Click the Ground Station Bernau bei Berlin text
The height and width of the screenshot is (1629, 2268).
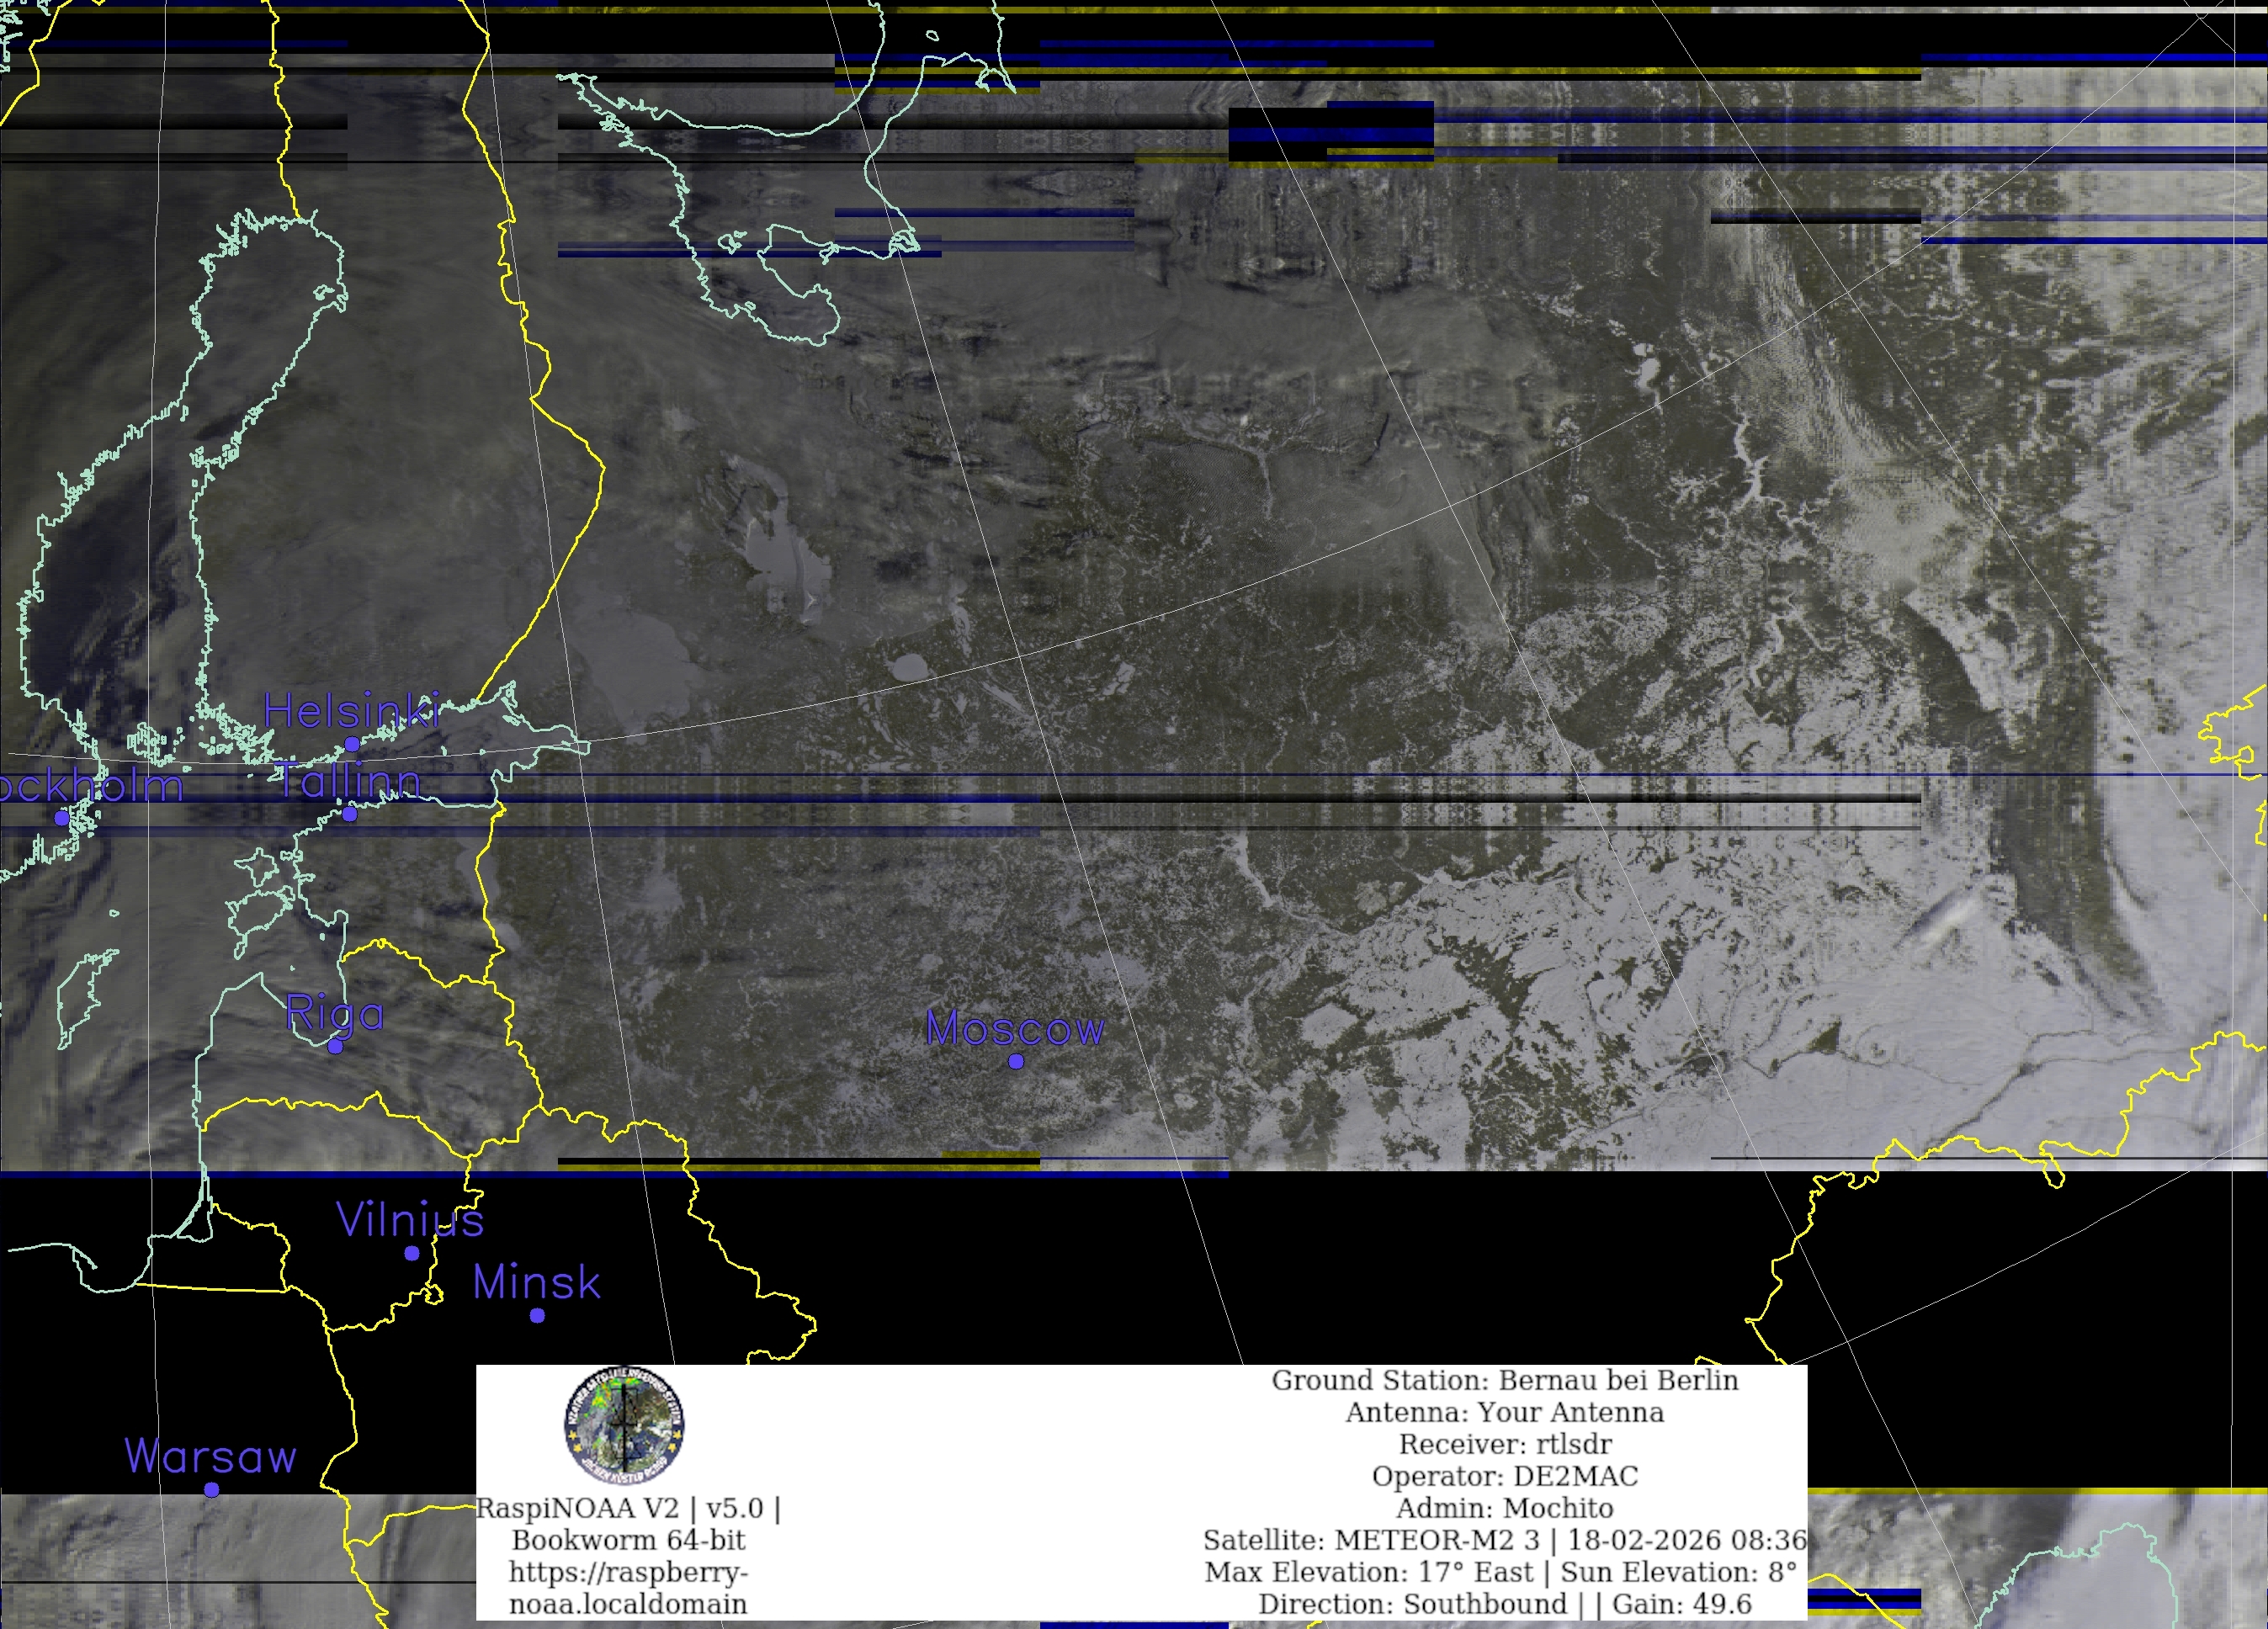1504,1380
